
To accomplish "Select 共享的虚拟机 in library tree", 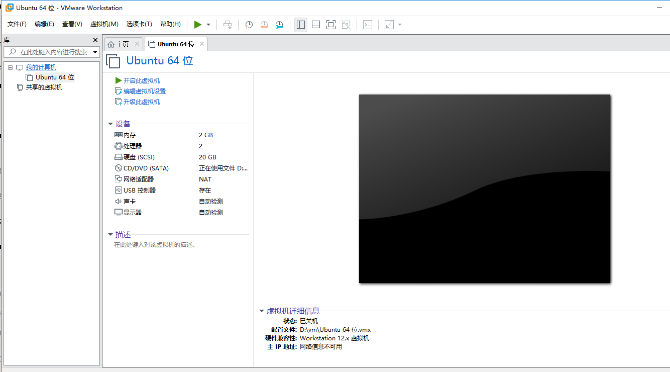I will pos(44,87).
